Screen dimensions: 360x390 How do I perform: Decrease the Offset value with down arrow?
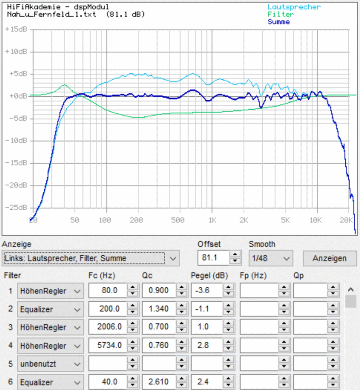(235, 261)
